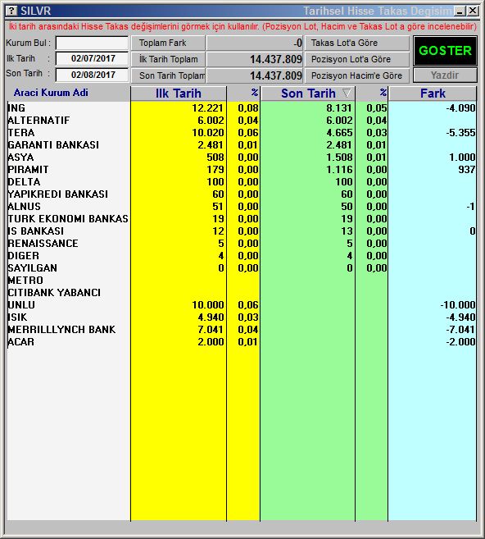Viewport: 485px width, 539px height.
Task: Click the Son Tarih sort arrow
Action: point(347,93)
